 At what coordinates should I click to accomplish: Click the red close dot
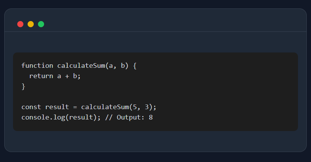20,24
